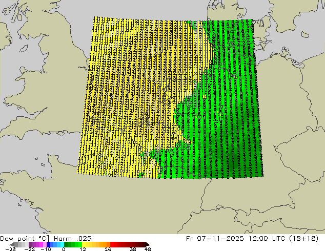Click the 38 legend label
Screen dimensions: 325x251
point(133,249)
